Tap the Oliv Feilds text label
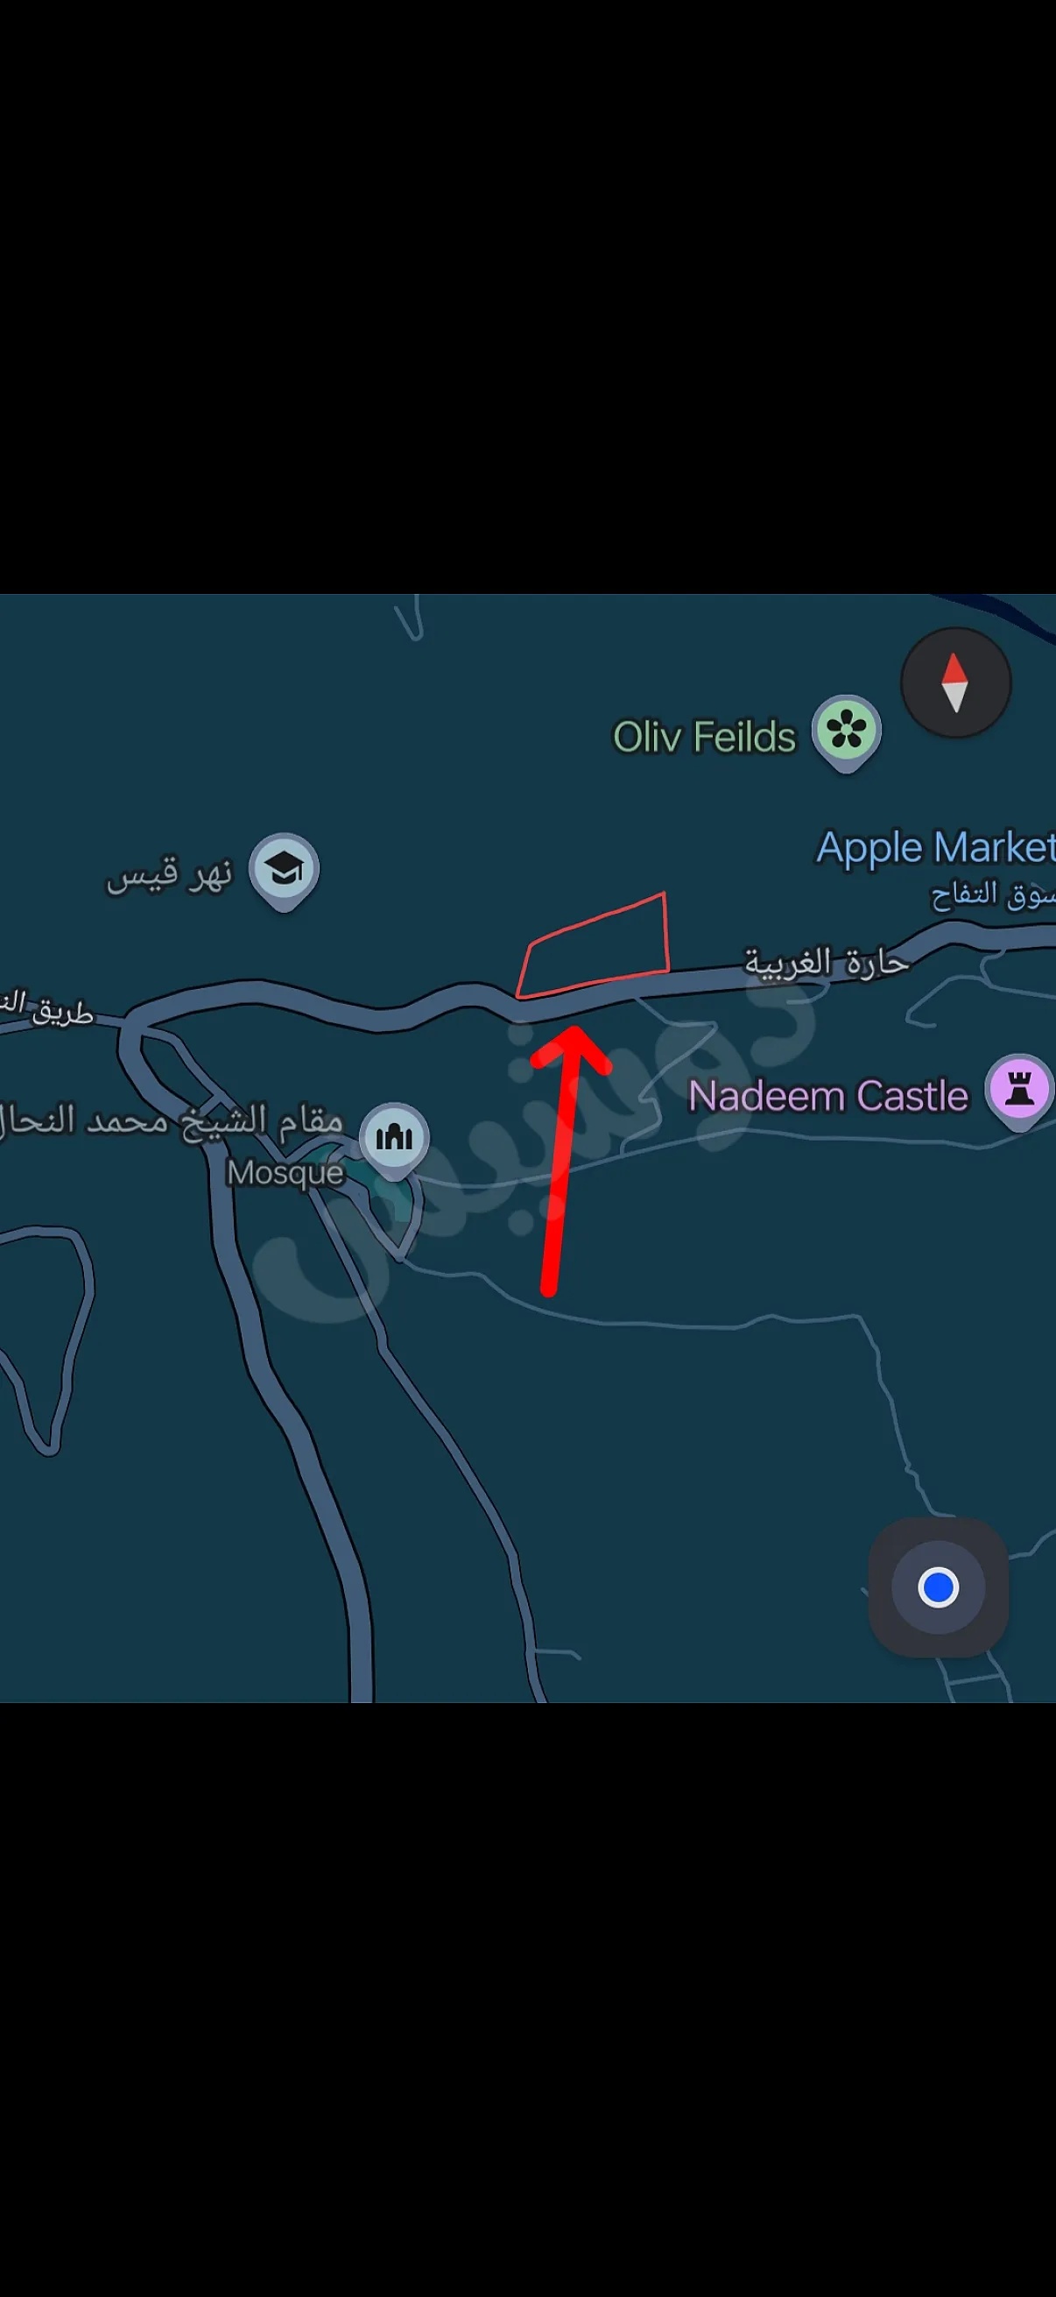The height and width of the screenshot is (2297, 1056). coord(704,738)
